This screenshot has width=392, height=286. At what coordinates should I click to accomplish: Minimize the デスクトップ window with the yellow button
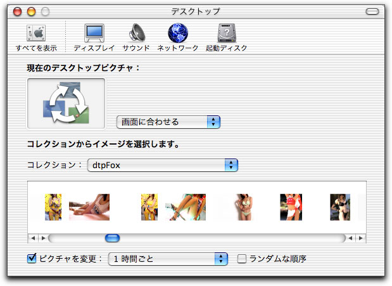[30, 11]
